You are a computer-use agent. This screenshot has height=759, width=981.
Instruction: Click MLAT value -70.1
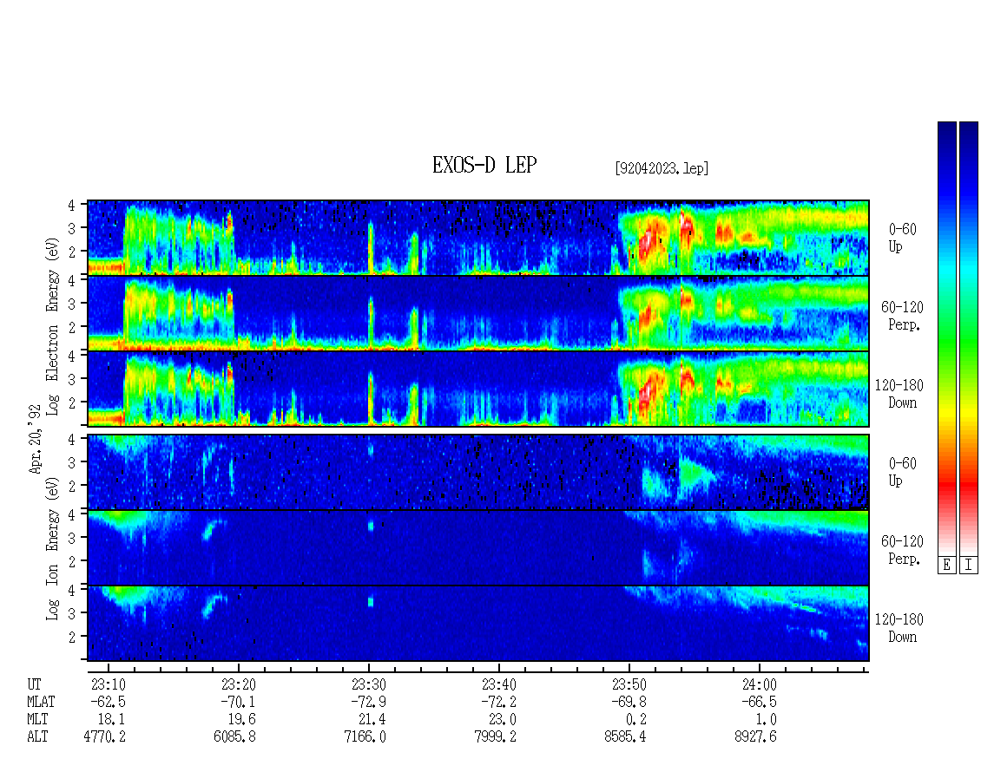(x=239, y=702)
